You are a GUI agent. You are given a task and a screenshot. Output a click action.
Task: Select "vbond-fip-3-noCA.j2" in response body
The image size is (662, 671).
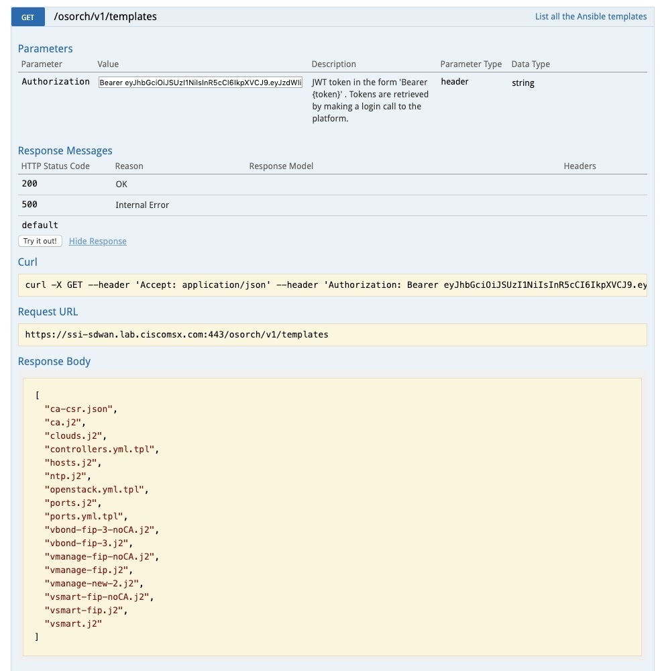pyautogui.click(x=100, y=530)
